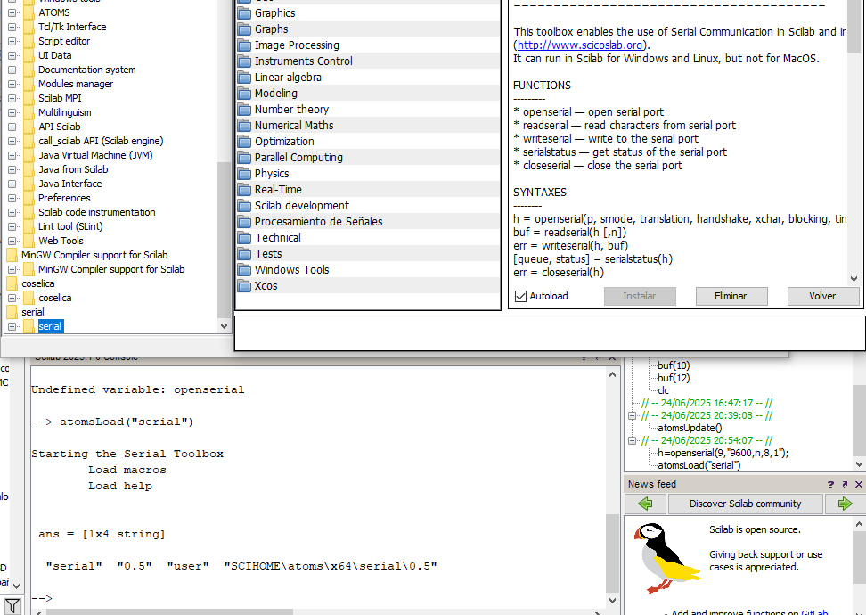The height and width of the screenshot is (615, 866).
Task: Click clc in the command history
Action: [663, 390]
